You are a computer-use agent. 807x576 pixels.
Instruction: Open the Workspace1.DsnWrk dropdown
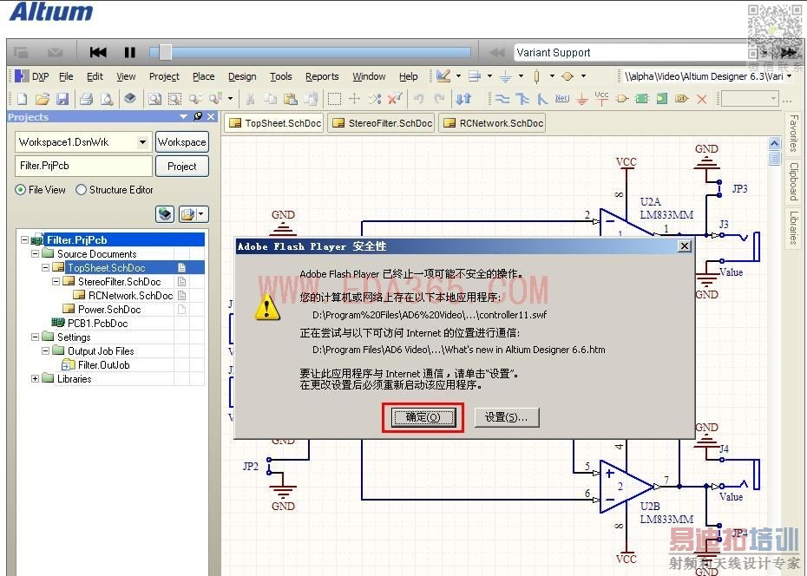pyautogui.click(x=142, y=142)
